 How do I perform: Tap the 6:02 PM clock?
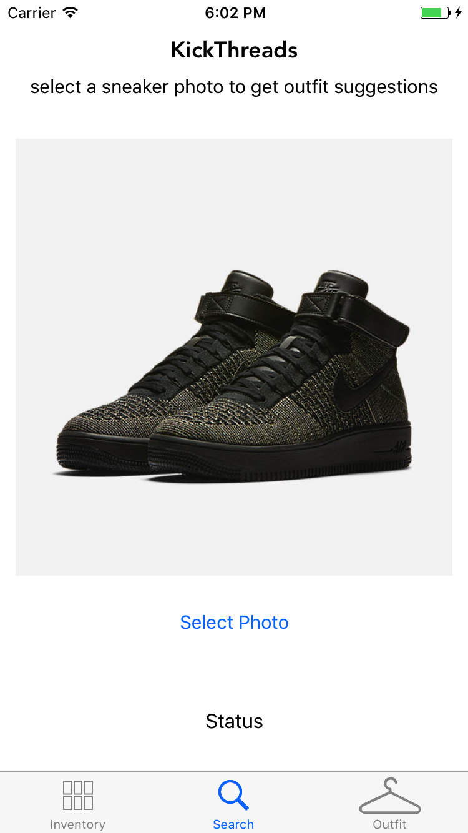(x=235, y=13)
